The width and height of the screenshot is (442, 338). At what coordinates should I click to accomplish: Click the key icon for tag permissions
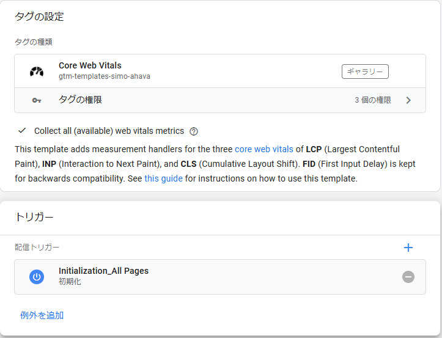37,100
